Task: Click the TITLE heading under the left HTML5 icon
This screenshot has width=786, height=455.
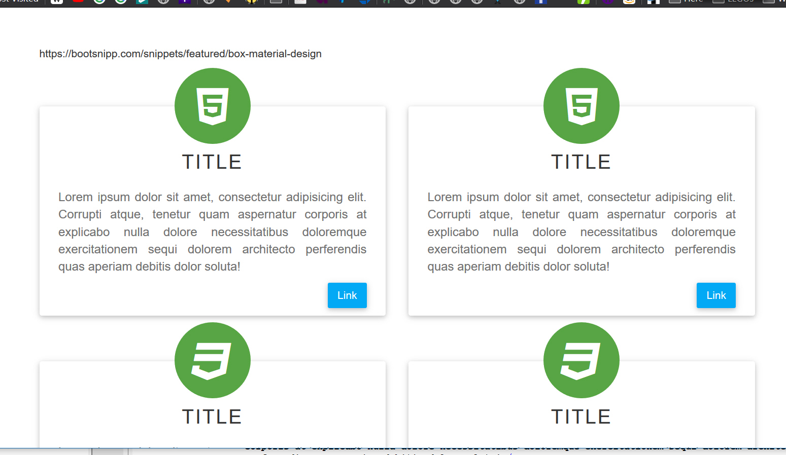Action: (212, 162)
